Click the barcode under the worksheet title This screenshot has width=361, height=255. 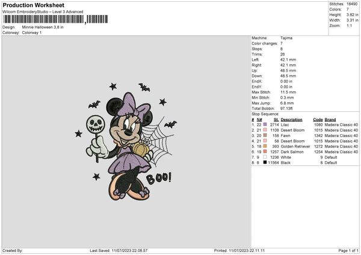click(55, 19)
